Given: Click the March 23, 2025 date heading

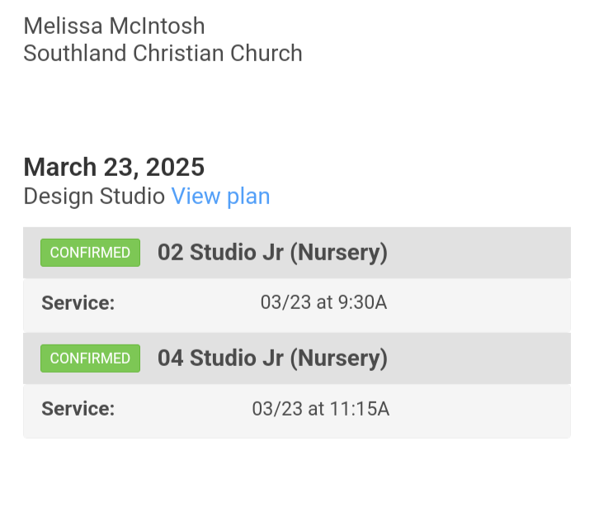Looking at the screenshot, I should (114, 167).
